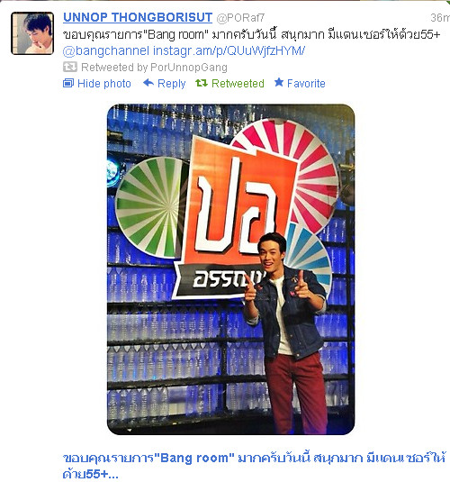Viewport: 450px width, 482px height.
Task: Open the embedded Instagram photo
Action: (230, 269)
